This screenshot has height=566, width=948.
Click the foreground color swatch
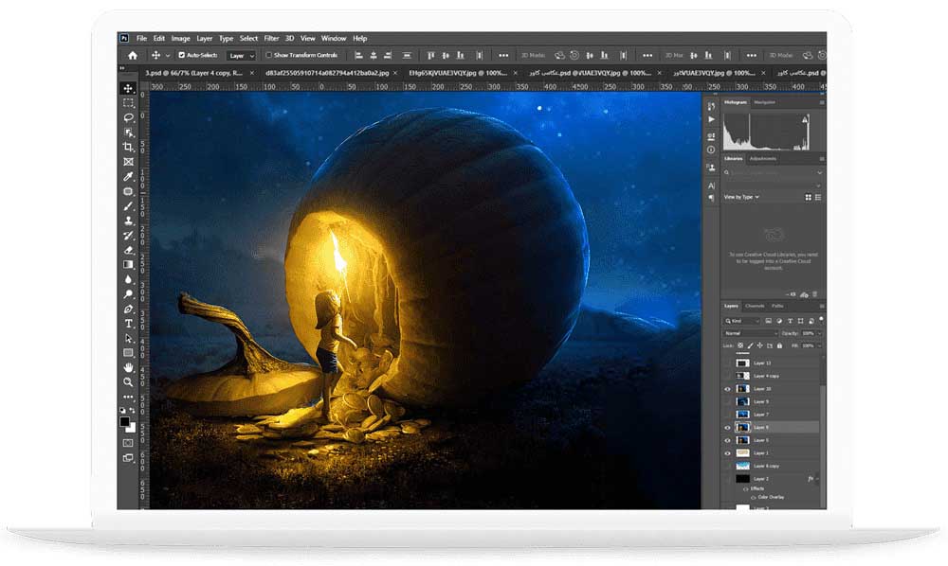click(x=124, y=422)
